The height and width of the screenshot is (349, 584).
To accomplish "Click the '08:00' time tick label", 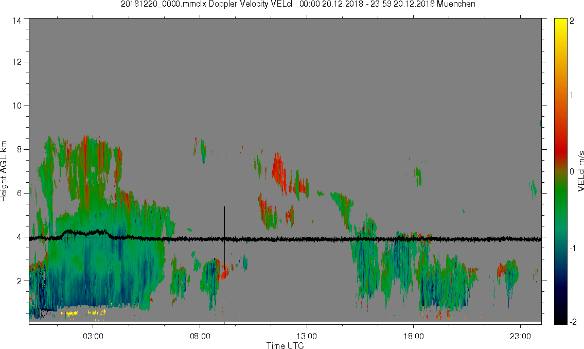I will [x=200, y=336].
